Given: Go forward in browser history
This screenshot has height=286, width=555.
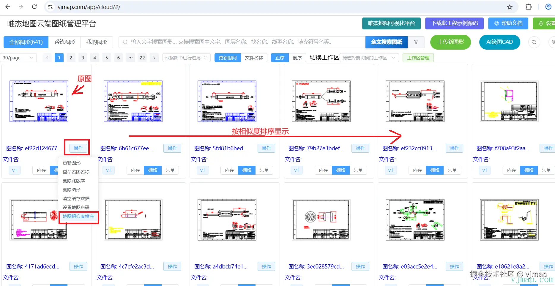Looking at the screenshot, I should coord(21,7).
